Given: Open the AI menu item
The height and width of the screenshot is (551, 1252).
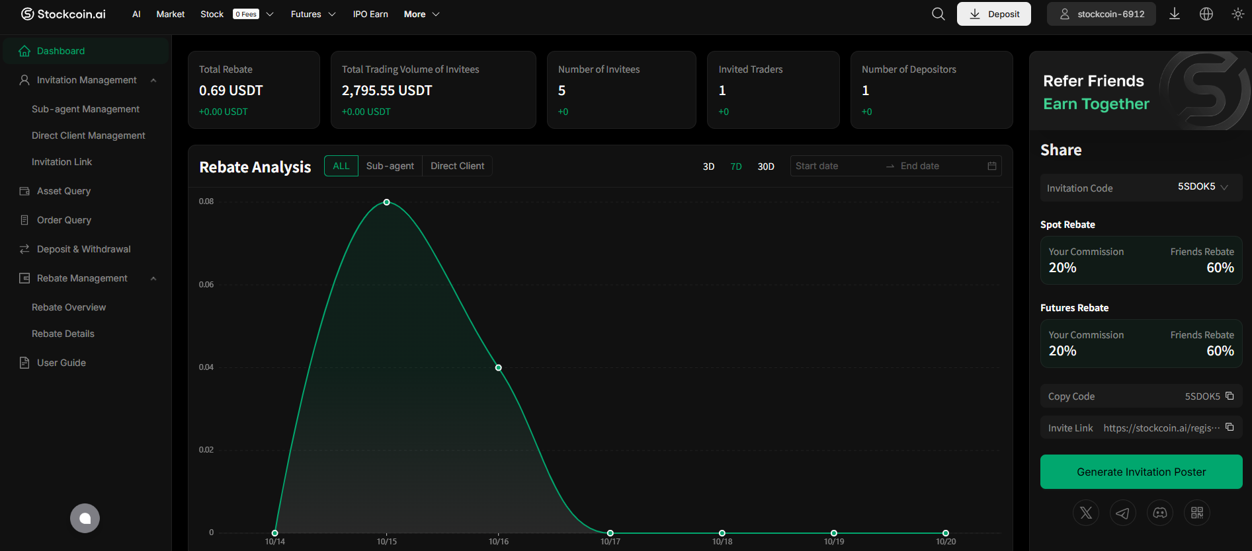Looking at the screenshot, I should pyautogui.click(x=136, y=14).
